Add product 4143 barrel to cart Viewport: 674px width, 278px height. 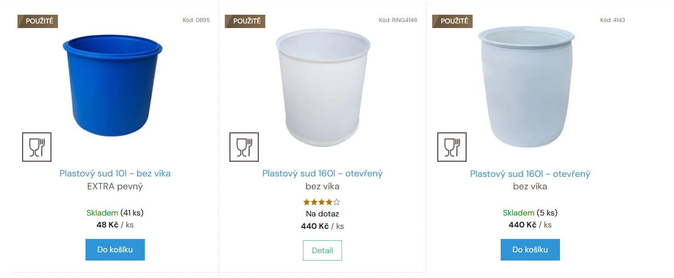coord(530,250)
